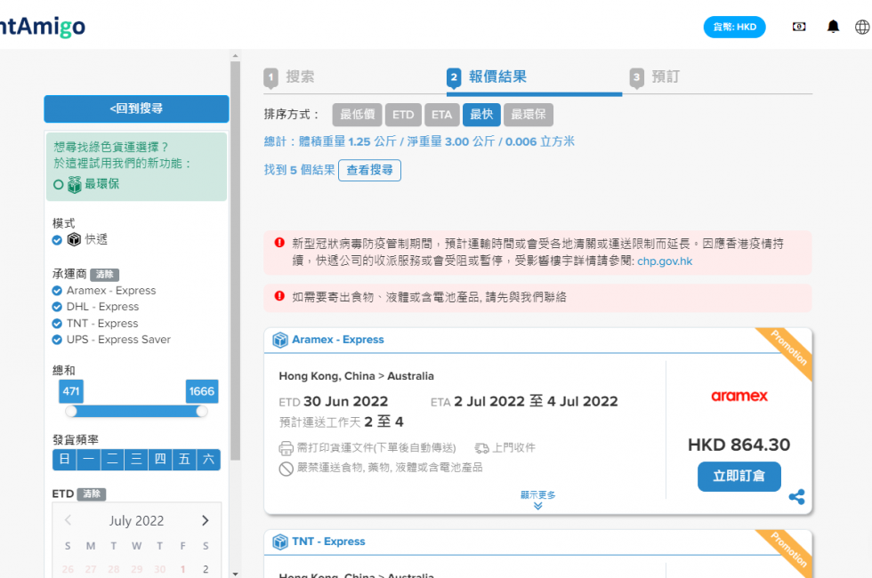
Task: Go to next month in ETD calendar
Action: tap(206, 520)
